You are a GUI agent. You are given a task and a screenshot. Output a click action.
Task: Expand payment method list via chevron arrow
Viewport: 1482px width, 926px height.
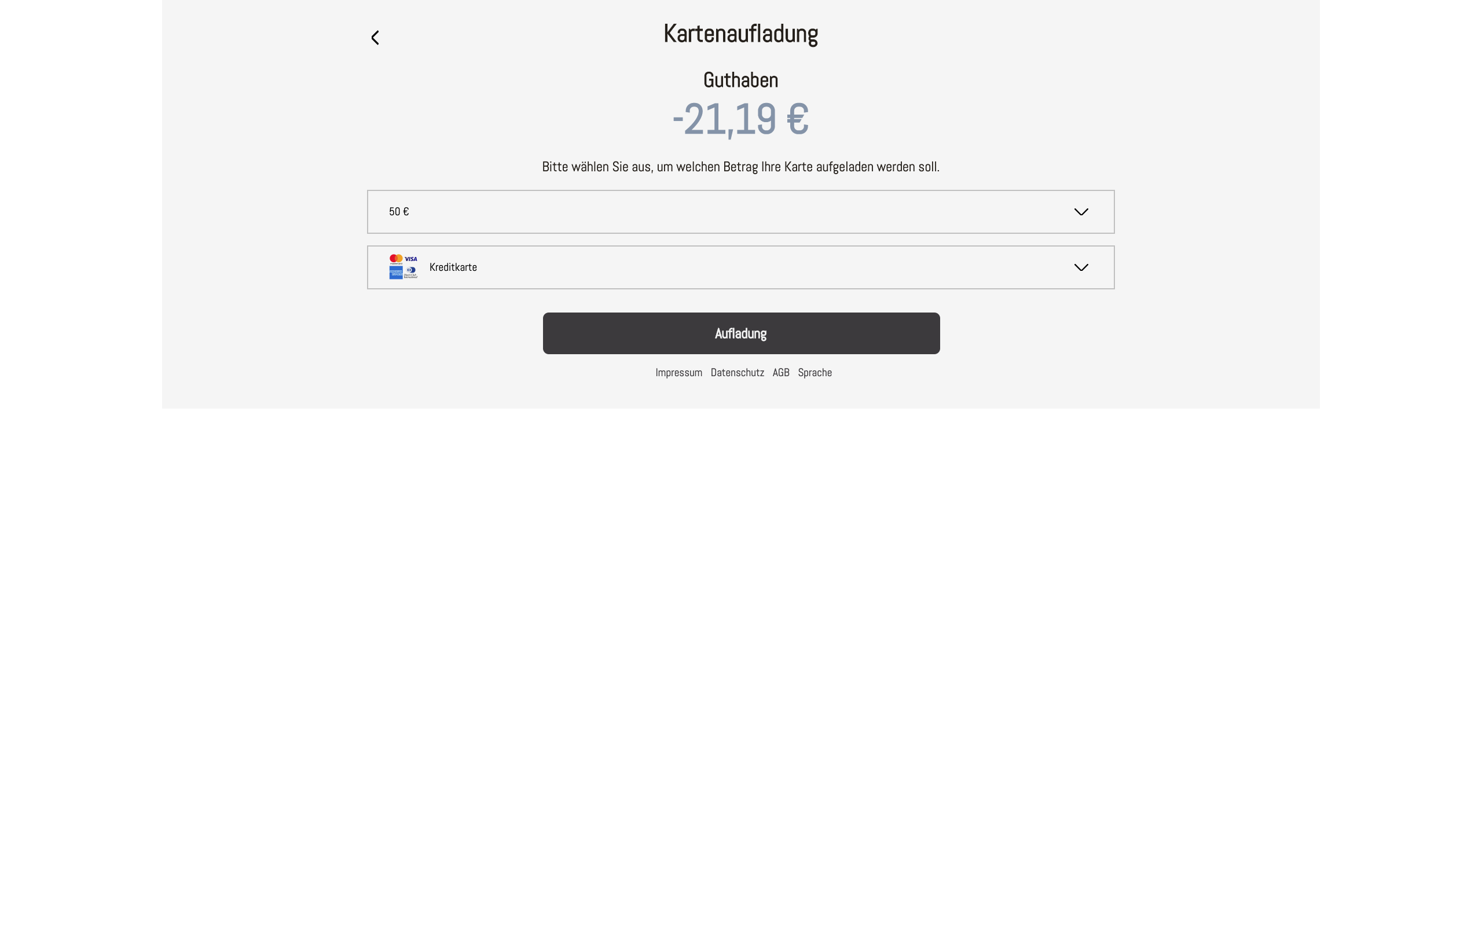point(1081,267)
